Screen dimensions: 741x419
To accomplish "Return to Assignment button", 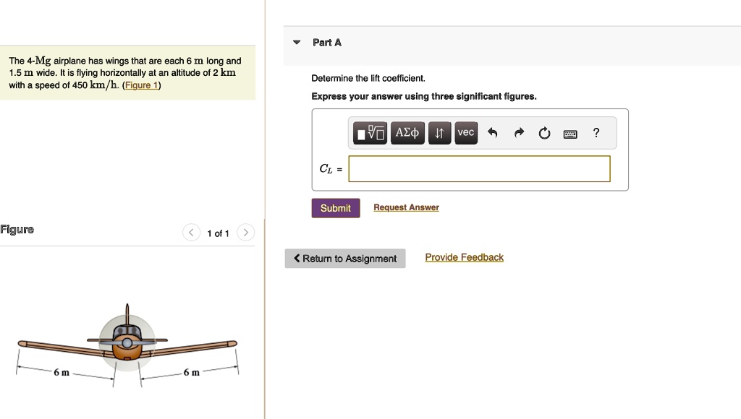I will coord(345,259).
